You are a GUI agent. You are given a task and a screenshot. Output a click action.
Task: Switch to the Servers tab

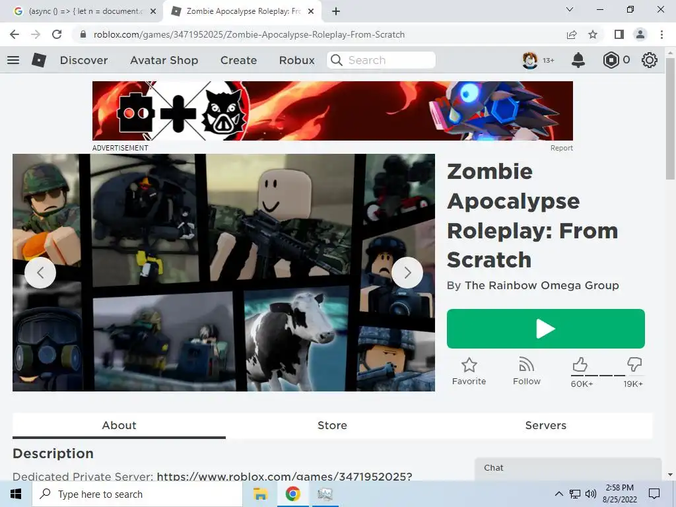(546, 425)
